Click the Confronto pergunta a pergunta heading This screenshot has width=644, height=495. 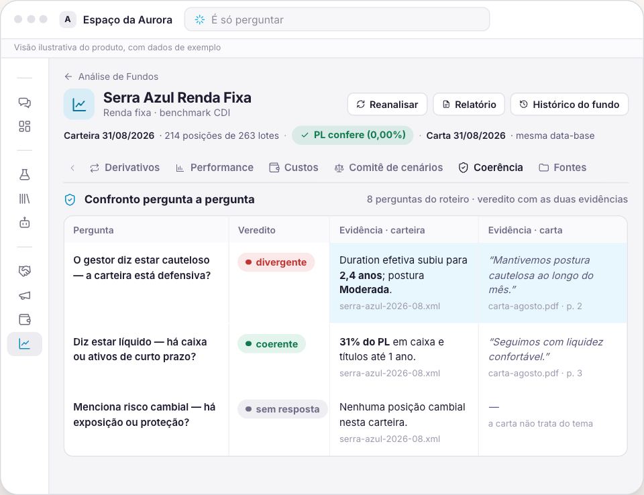[170, 199]
